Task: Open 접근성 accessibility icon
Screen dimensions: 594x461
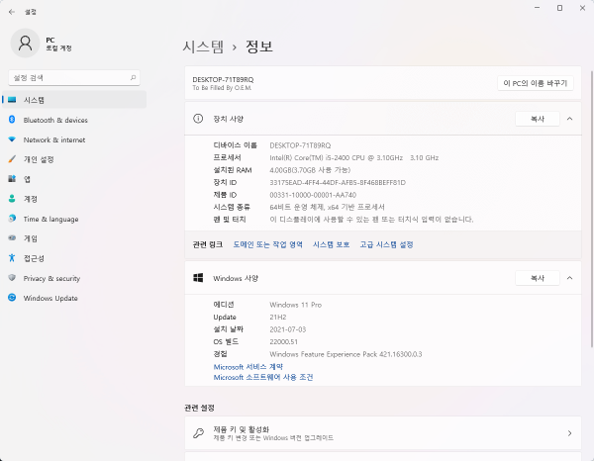Action: [12, 258]
